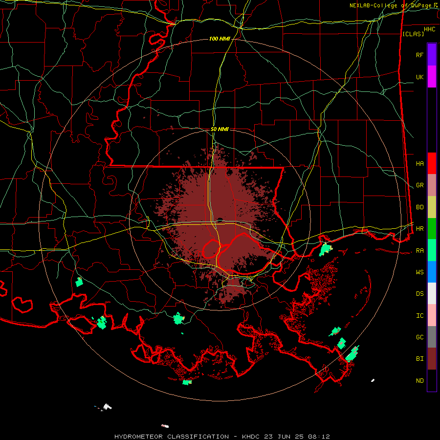
Task: Click the "HA" legend label
Action: [419, 164]
